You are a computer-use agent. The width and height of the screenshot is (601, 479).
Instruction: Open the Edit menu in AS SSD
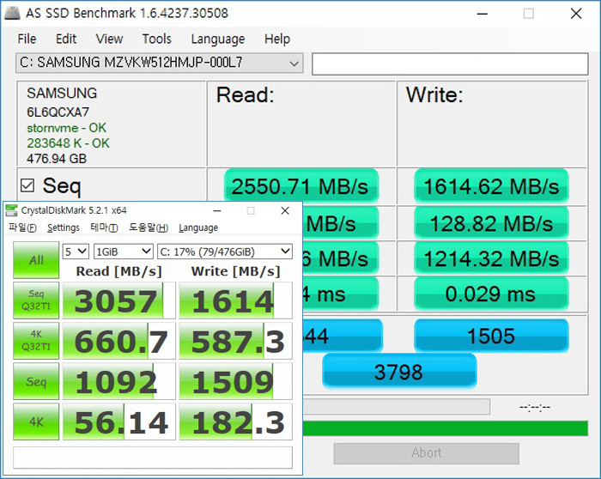(66, 39)
